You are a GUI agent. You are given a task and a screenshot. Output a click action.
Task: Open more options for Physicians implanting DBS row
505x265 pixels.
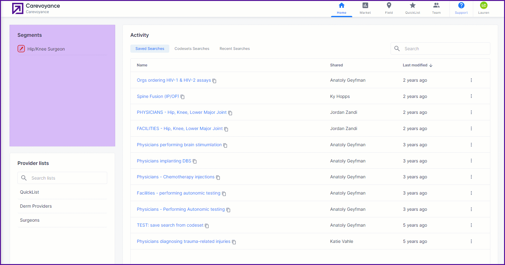point(471,161)
